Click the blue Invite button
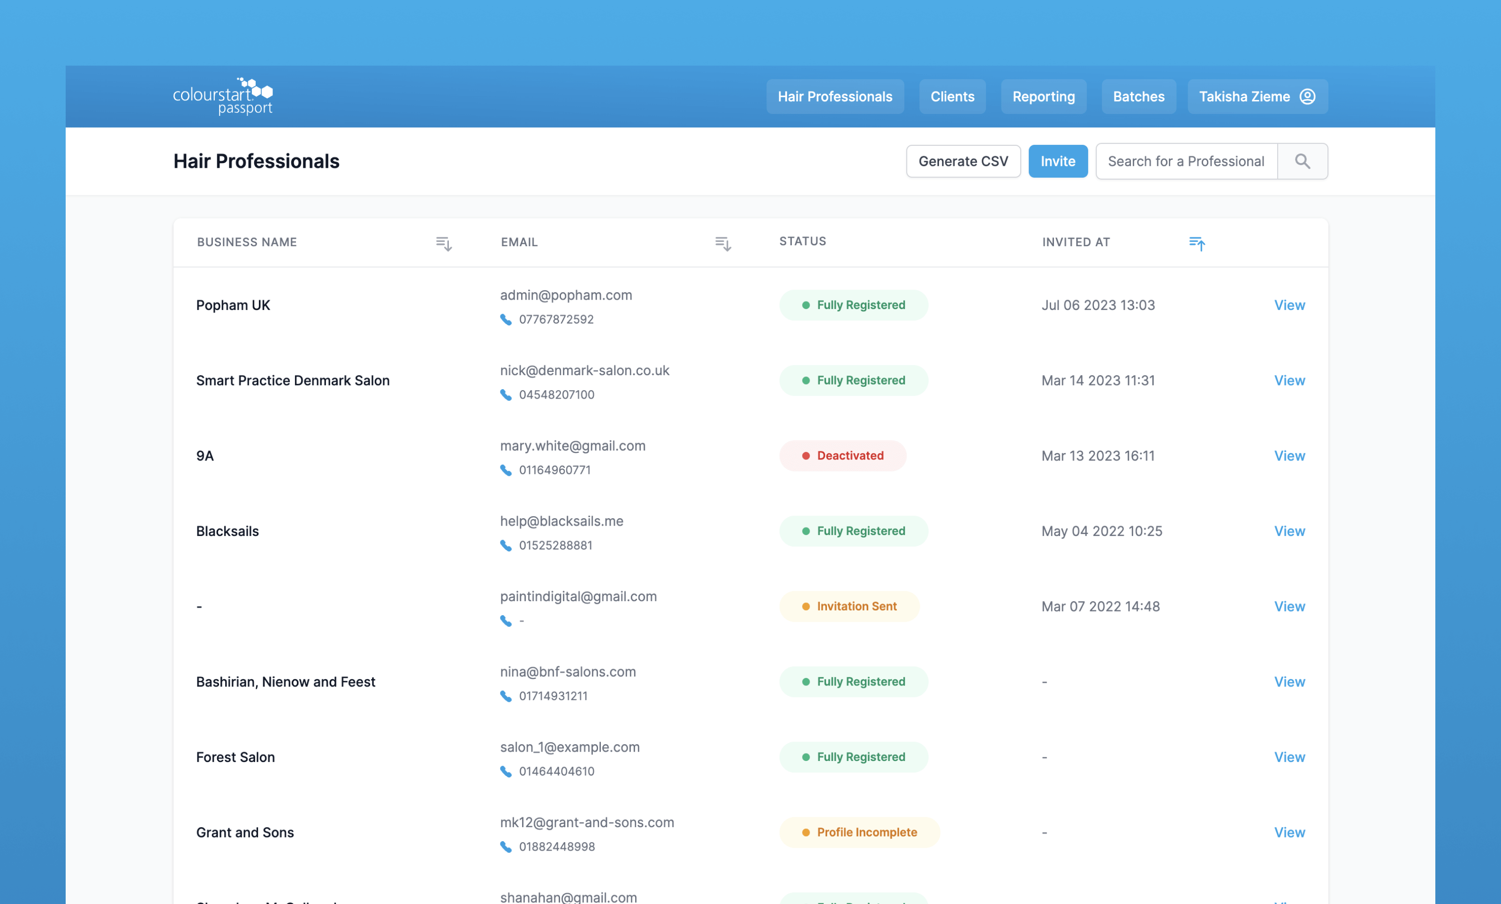1501x904 pixels. 1058,161
